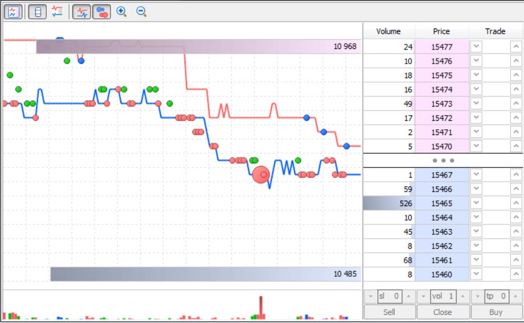Screen dimensions: 524x323
Task: Select the bid price cell 15461
Action: pyautogui.click(x=441, y=260)
